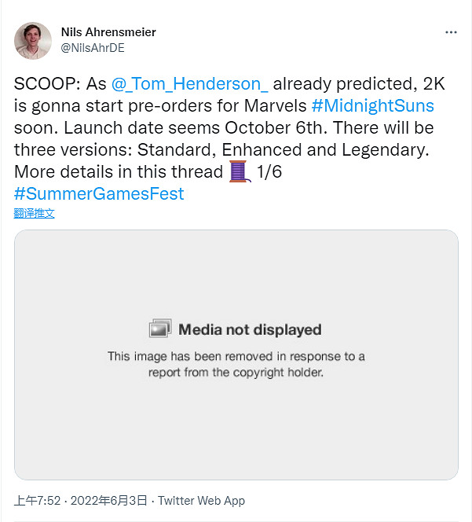Follow the #SummerGamesFest hashtag

click(x=99, y=193)
